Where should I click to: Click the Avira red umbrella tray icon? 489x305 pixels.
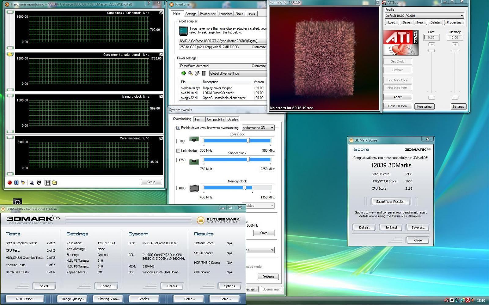coord(468,300)
